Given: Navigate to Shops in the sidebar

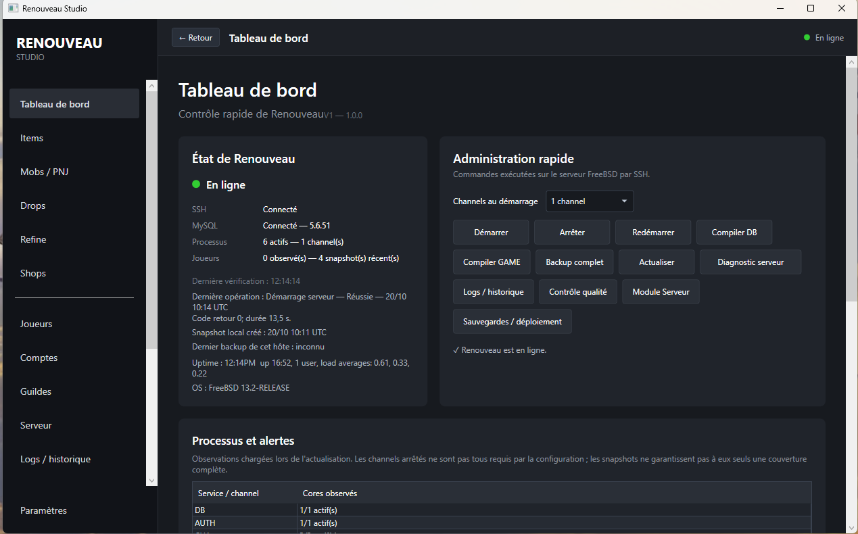Looking at the screenshot, I should pyautogui.click(x=74, y=273).
